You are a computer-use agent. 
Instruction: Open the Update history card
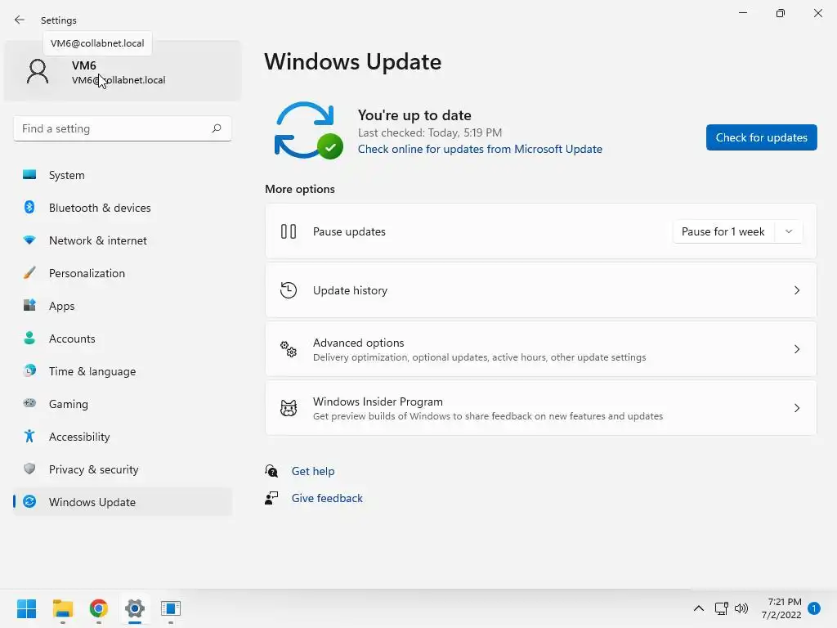tap(541, 290)
